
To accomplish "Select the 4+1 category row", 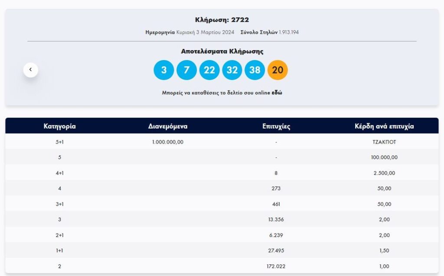I will click(x=60, y=173).
